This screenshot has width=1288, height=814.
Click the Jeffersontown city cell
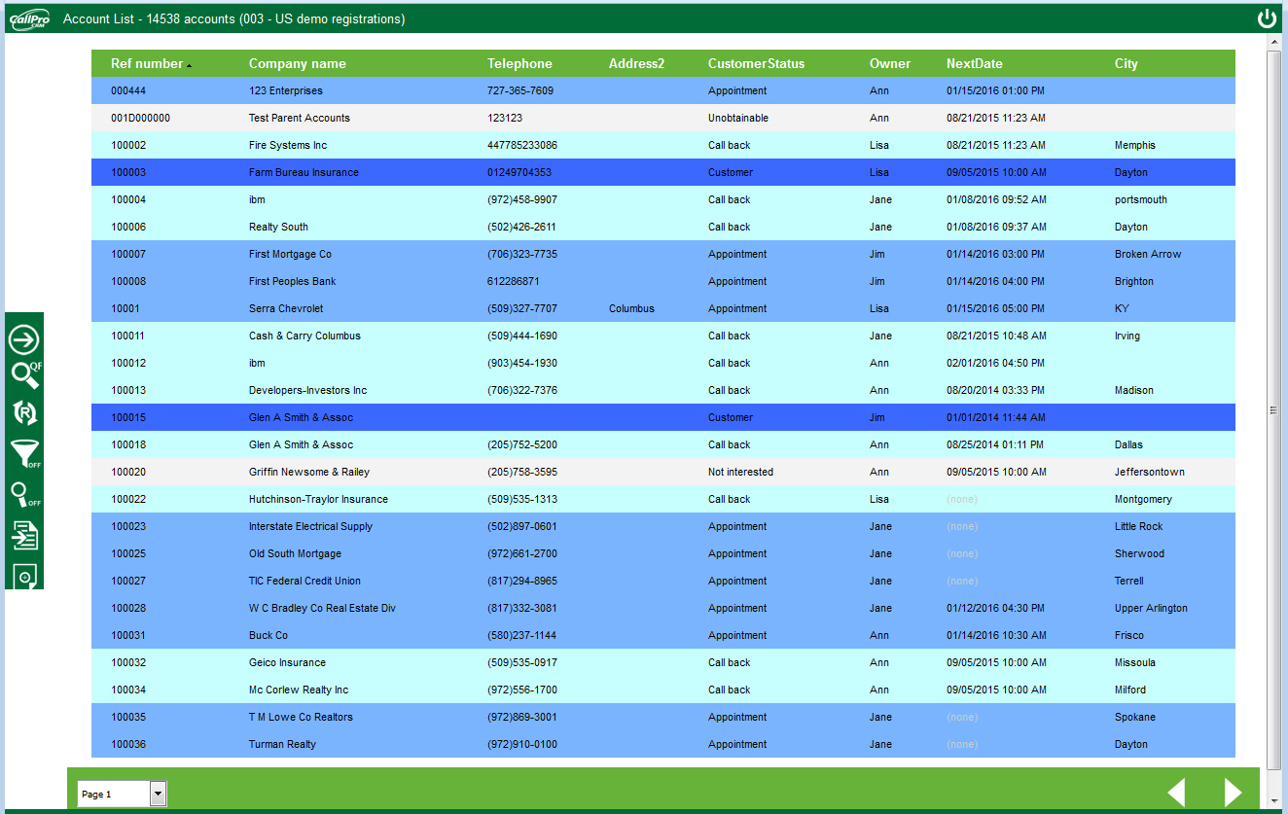1150,472
